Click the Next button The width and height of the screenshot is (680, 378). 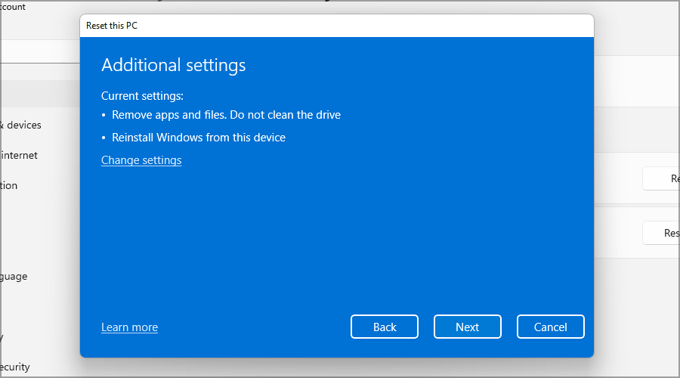pyautogui.click(x=467, y=327)
